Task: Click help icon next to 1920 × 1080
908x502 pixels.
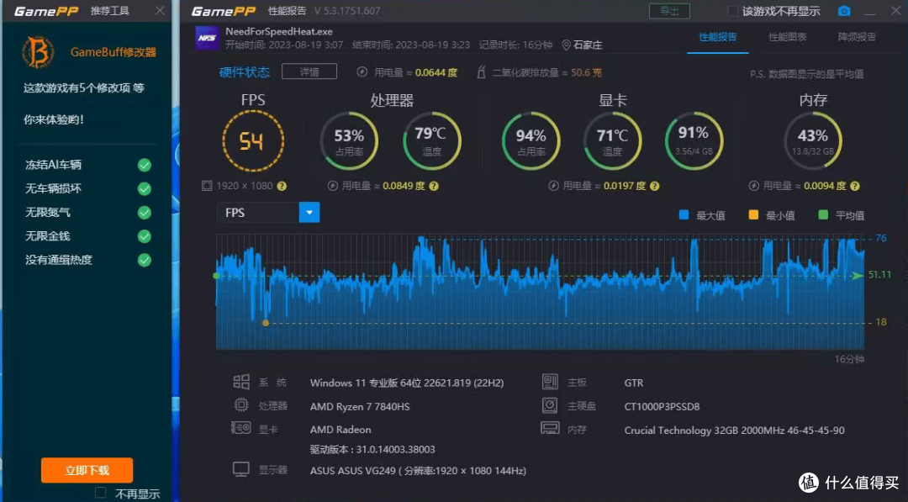Action: click(282, 186)
